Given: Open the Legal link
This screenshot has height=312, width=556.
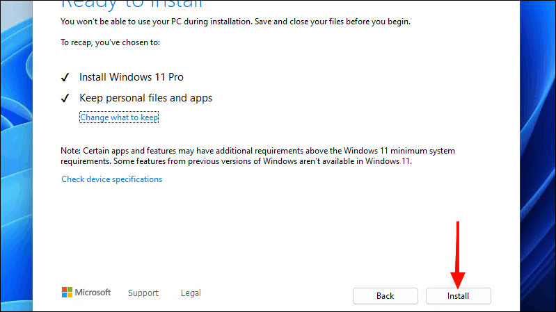Looking at the screenshot, I should [191, 293].
